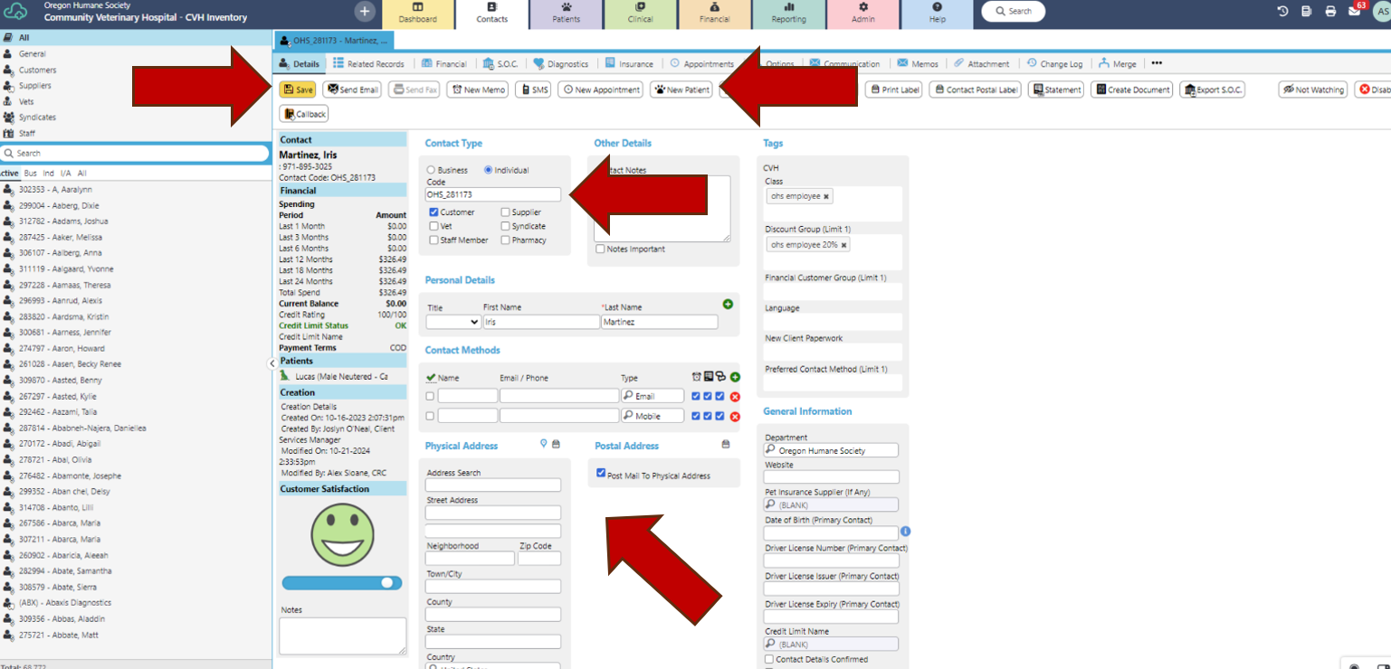Image resolution: width=1391 pixels, height=669 pixels.
Task: Click New Memo button
Action: point(479,90)
